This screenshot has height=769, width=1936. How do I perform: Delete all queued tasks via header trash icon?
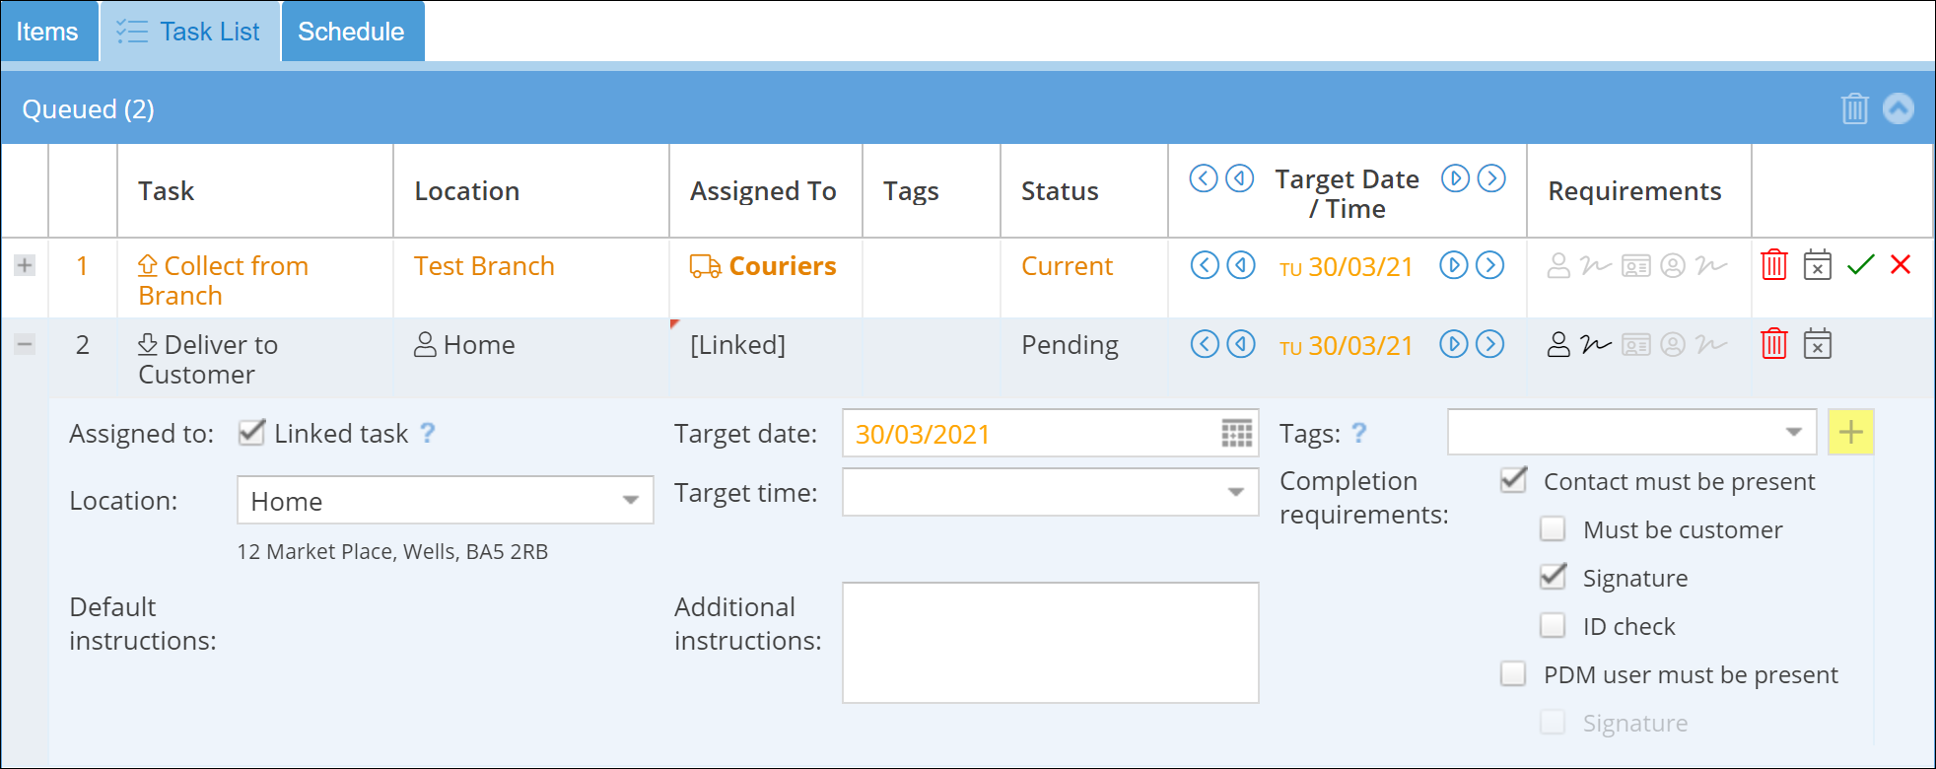[x=1854, y=108]
